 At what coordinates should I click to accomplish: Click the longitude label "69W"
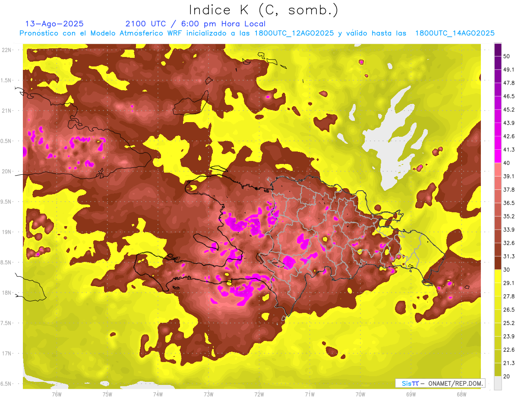point(411,394)
